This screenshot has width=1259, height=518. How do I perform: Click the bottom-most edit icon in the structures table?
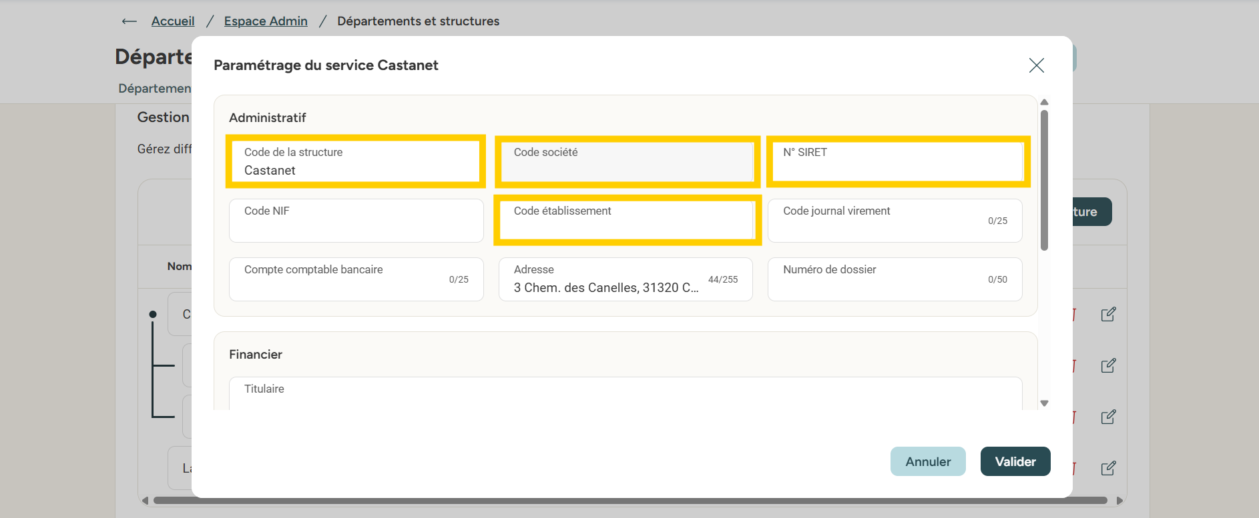click(1108, 468)
